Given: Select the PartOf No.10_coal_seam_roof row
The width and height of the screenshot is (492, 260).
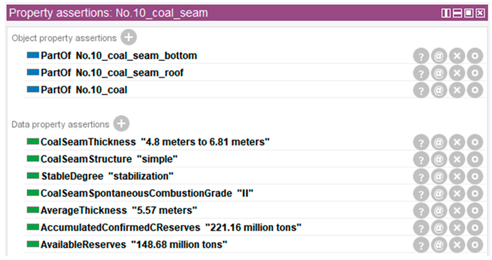Looking at the screenshot, I should [x=112, y=73].
